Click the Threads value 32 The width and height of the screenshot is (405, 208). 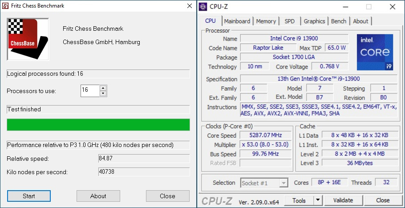[x=386, y=183]
